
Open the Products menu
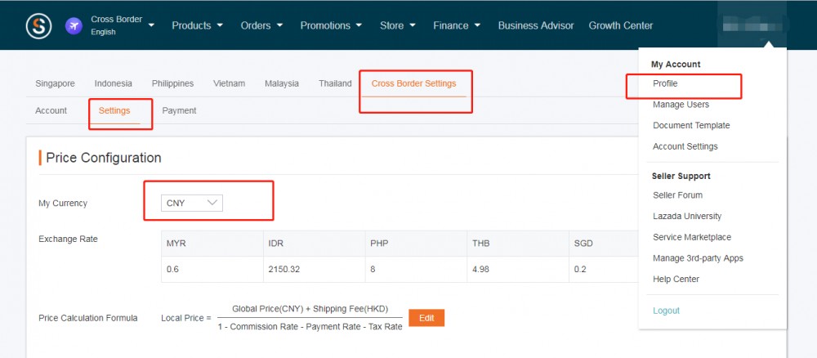pos(197,25)
